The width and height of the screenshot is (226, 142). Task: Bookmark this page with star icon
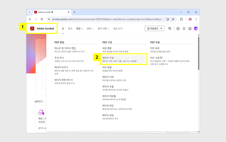[x=173, y=19]
